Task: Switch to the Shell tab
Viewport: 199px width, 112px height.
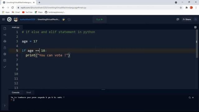Action: [29, 92]
